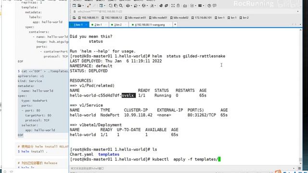Click the compose bar menu icon
308x173 pixels.
pyautogui.click(x=299, y=168)
